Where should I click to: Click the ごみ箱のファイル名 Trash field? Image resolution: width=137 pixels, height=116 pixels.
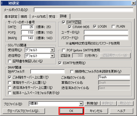[114, 77]
